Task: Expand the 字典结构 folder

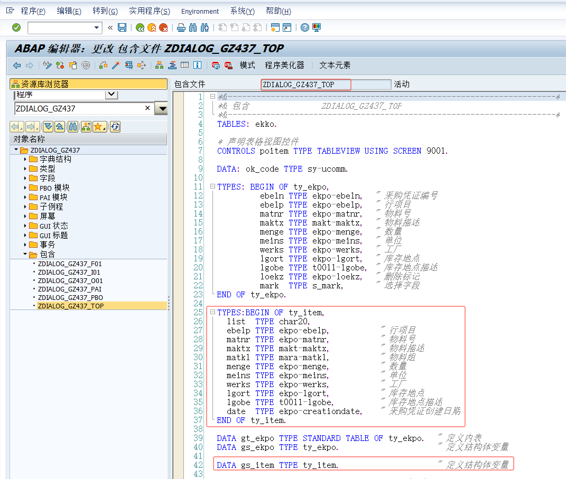Action: pos(25,159)
